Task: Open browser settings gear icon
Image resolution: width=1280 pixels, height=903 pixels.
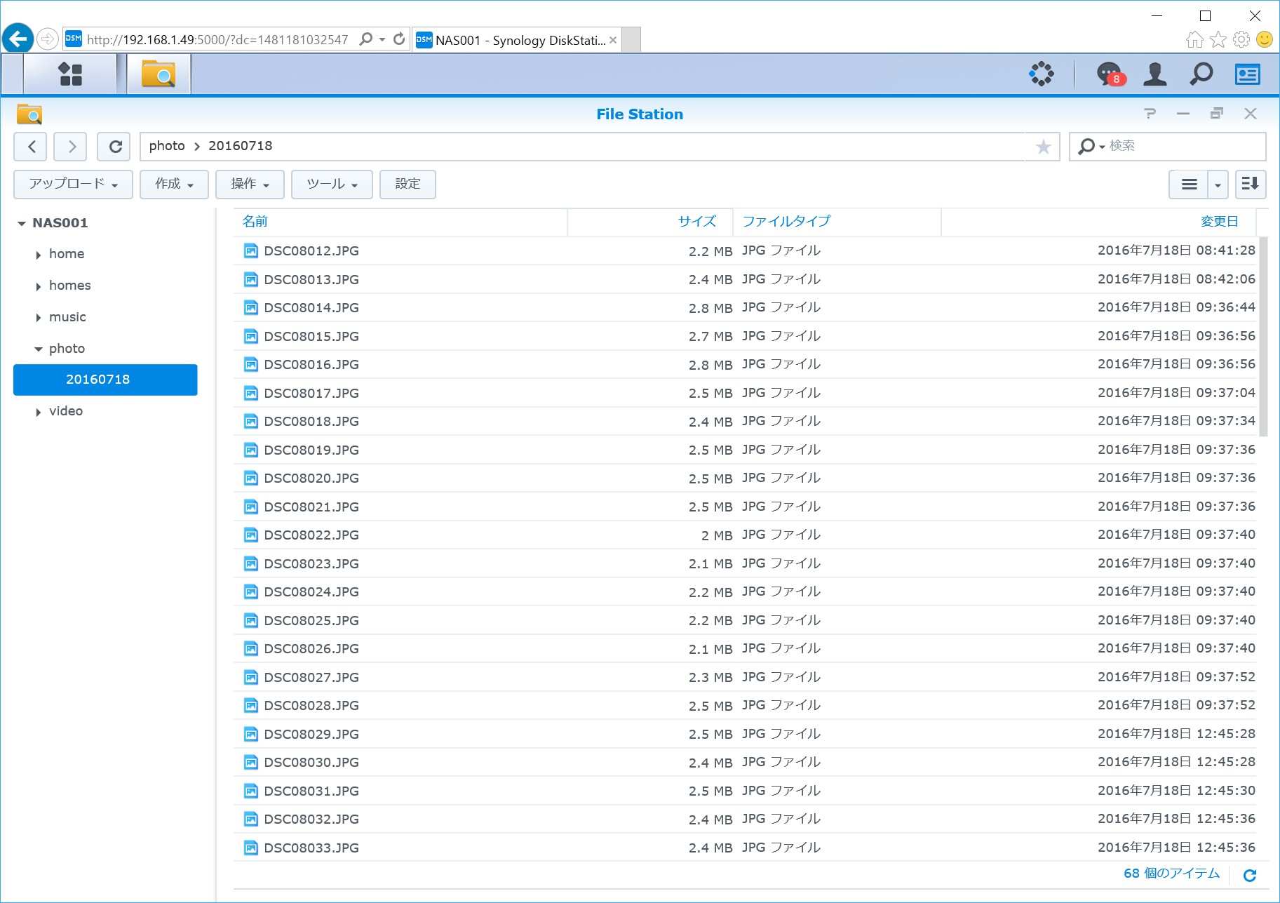Action: click(x=1241, y=39)
